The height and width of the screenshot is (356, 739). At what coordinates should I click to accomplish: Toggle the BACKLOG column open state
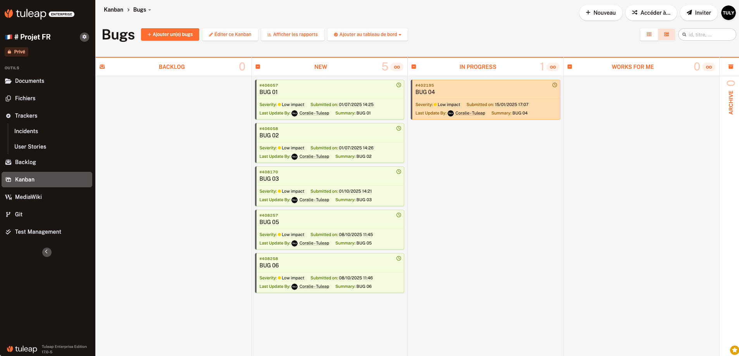coord(102,67)
